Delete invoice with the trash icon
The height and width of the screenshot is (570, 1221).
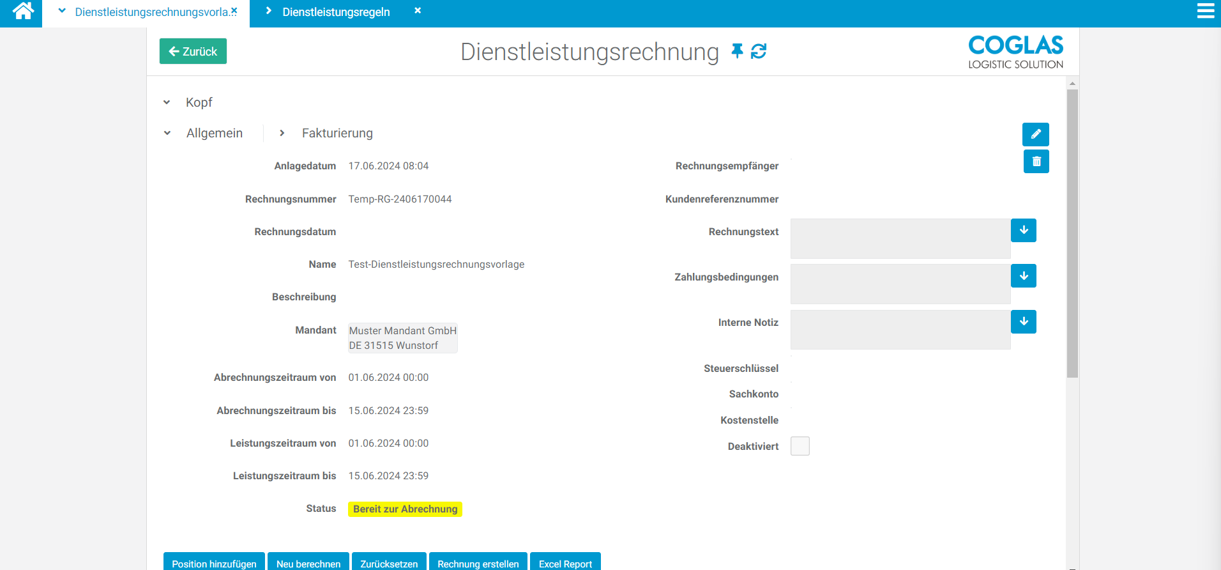point(1036,162)
